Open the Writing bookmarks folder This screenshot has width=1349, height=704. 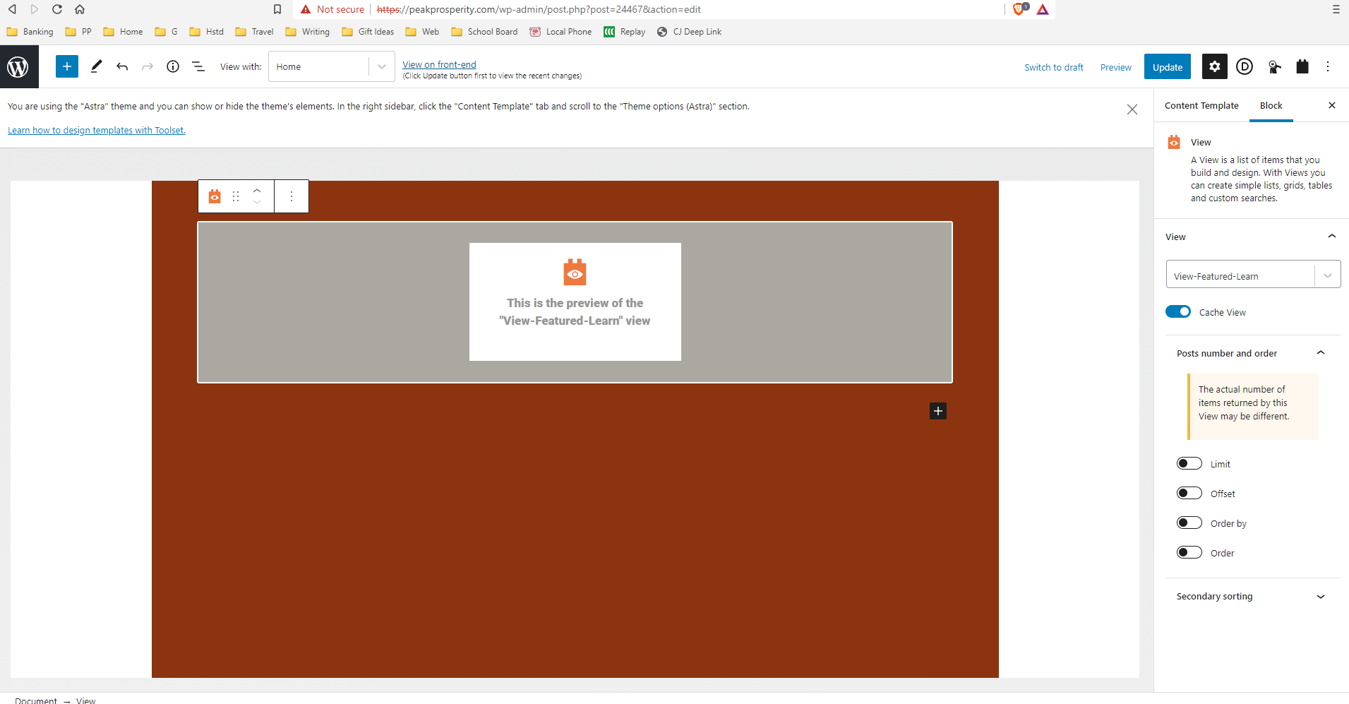point(308,32)
